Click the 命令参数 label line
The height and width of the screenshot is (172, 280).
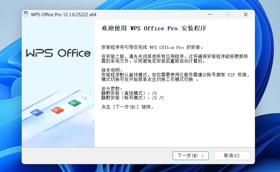(112, 88)
